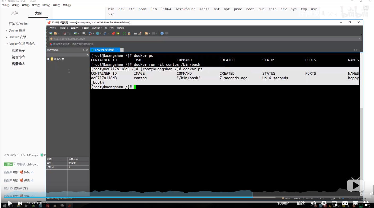Click session manager search magnifier
The height and width of the screenshot is (208, 374).
point(88,55)
